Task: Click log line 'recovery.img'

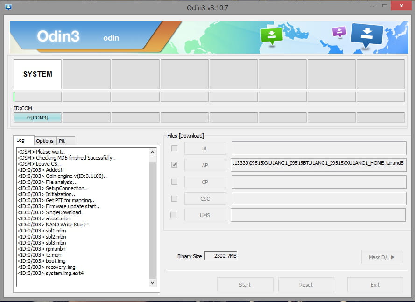Action: pos(47,267)
